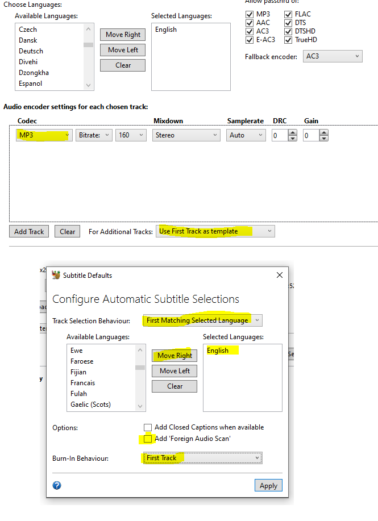Open the Bitrate mode dropdown
The image size is (378, 521).
click(x=94, y=135)
